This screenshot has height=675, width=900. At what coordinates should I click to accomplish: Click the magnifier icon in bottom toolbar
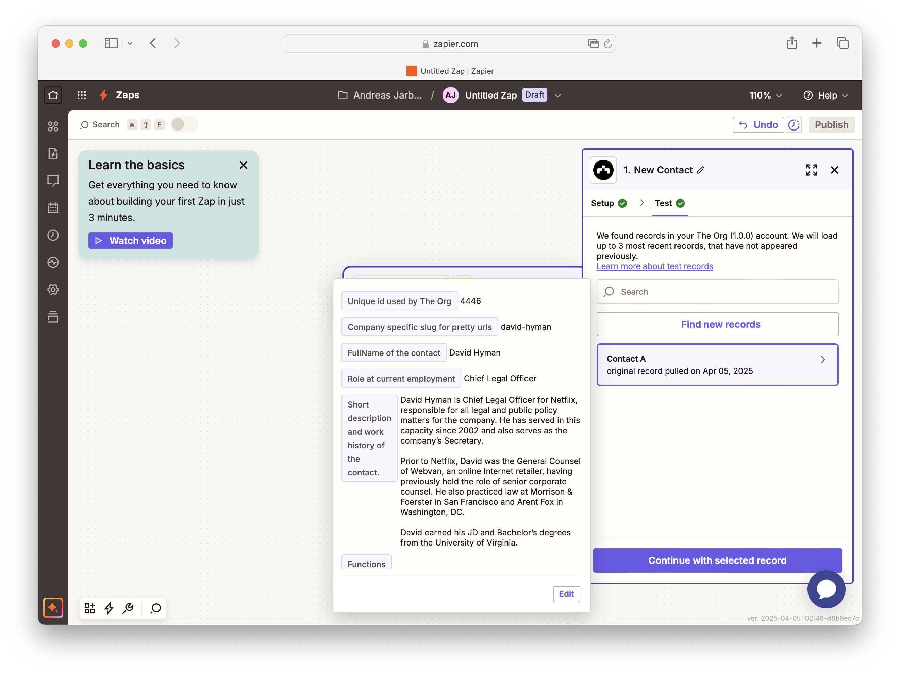tap(155, 608)
